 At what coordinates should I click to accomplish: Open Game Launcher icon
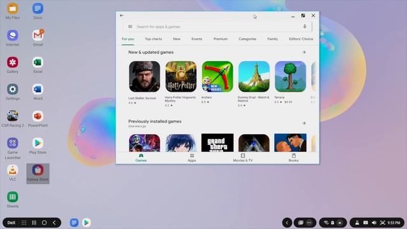(13, 148)
